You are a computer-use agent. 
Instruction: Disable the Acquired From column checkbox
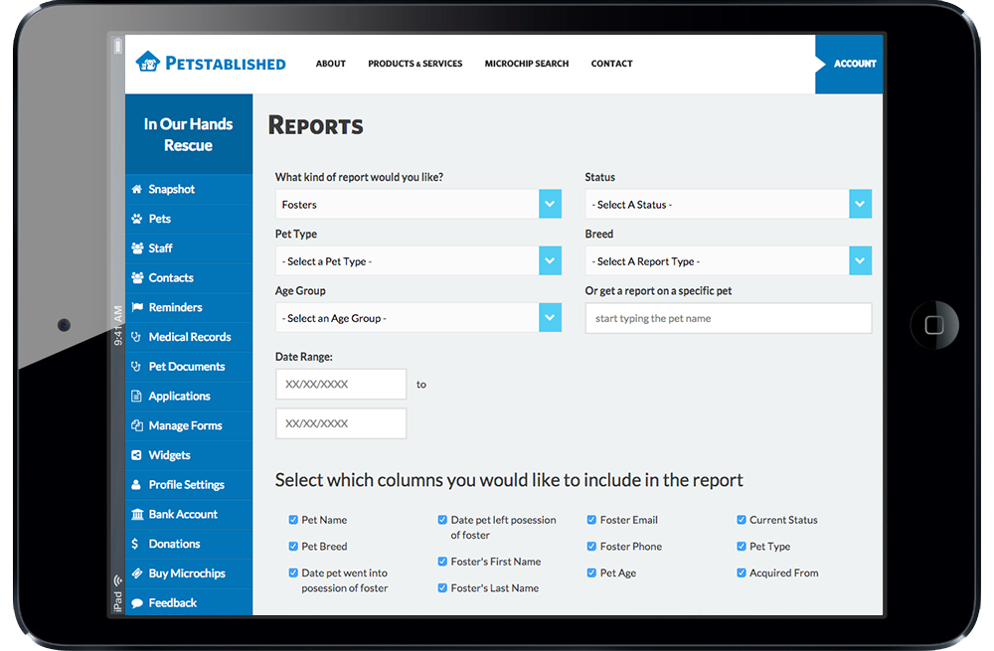(741, 572)
